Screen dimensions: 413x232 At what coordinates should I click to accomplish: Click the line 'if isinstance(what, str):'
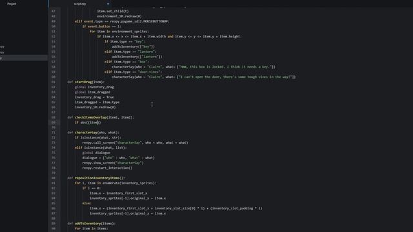(98, 137)
